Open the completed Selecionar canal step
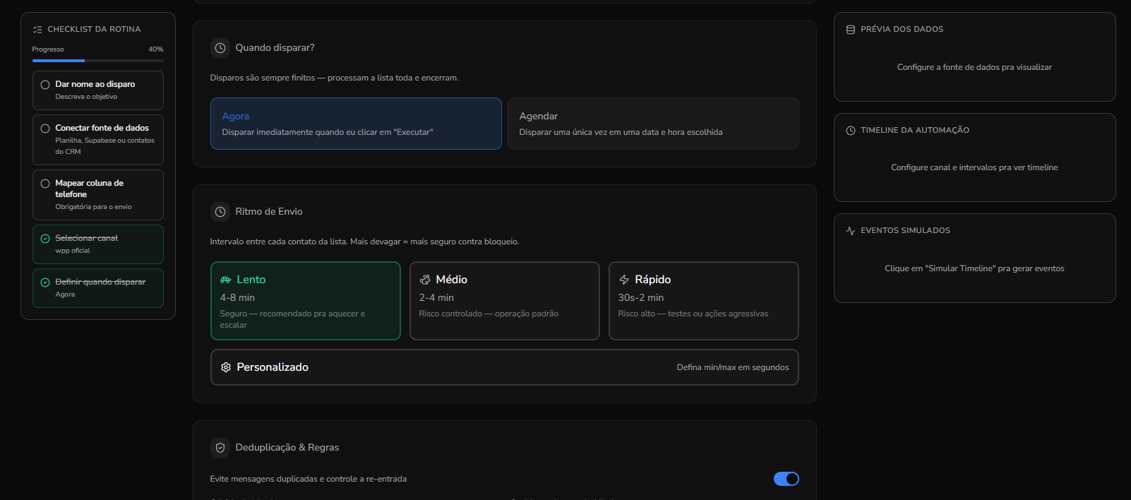 coord(98,244)
